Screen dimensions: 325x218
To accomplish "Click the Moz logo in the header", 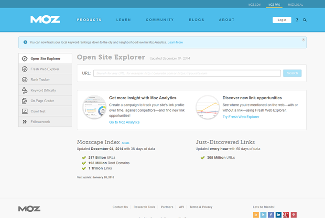I will (45, 20).
